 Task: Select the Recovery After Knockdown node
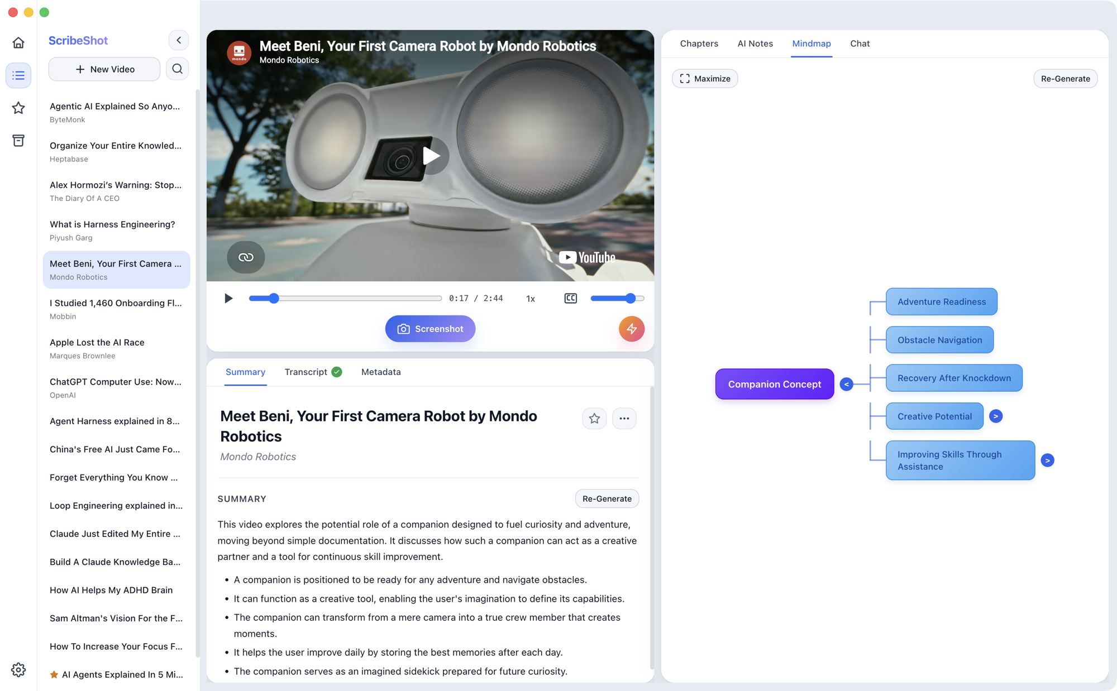[954, 378]
